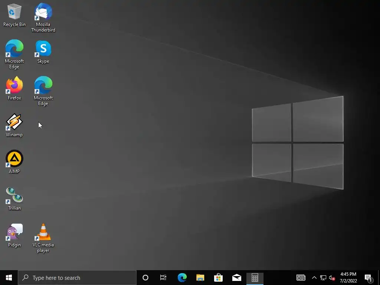
Task: Switch to the Calculator taskbar app
Action: [255, 278]
